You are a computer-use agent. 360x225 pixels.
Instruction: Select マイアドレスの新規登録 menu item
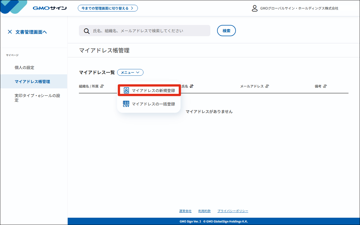tap(149, 90)
